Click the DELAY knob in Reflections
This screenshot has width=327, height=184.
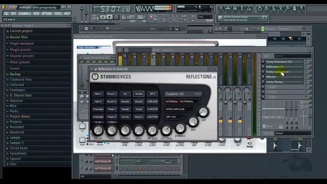(x=98, y=130)
